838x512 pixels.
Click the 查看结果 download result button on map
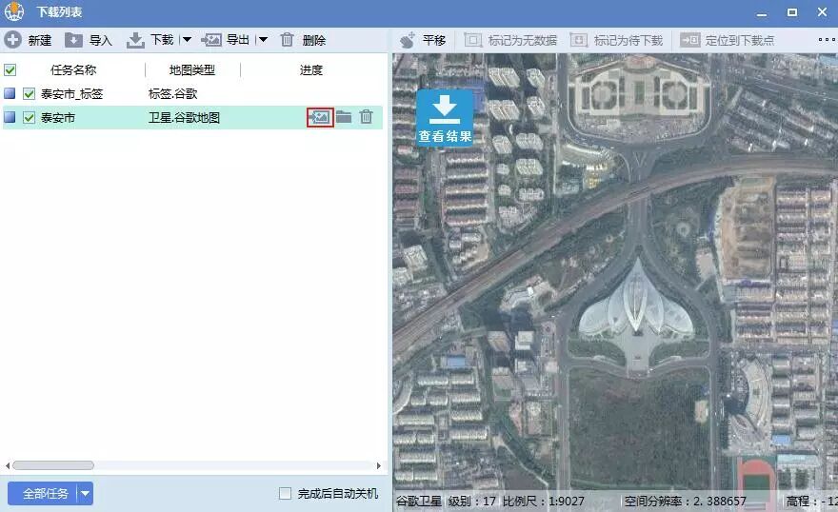445,117
